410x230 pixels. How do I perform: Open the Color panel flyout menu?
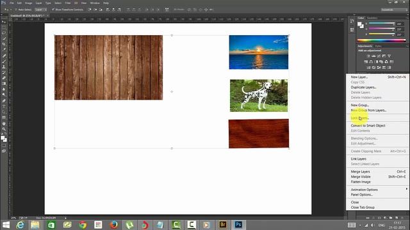pyautogui.click(x=407, y=18)
